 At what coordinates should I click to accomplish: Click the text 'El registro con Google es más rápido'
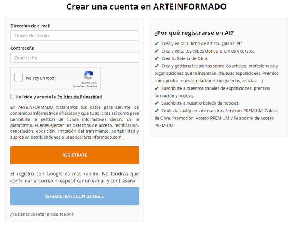coord(55,174)
